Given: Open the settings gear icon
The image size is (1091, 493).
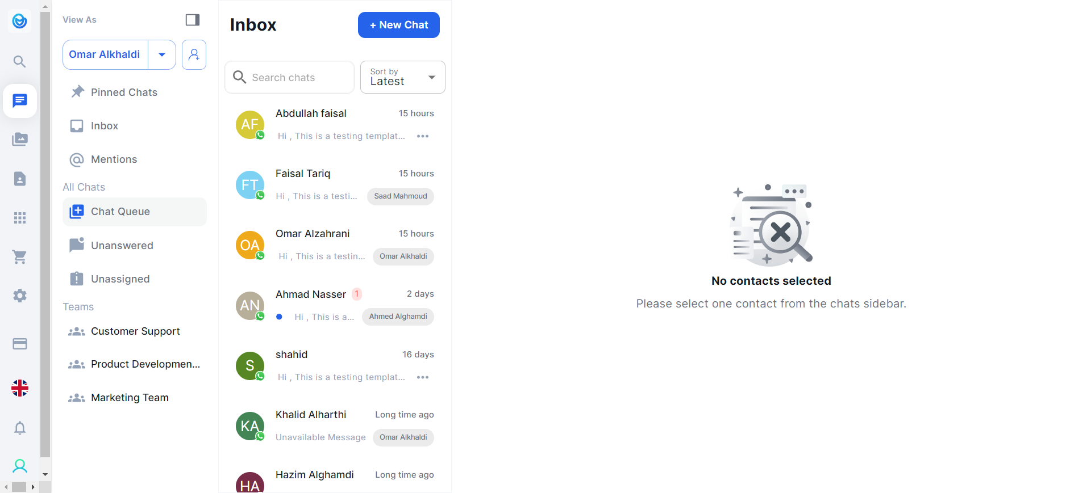Looking at the screenshot, I should [20, 296].
